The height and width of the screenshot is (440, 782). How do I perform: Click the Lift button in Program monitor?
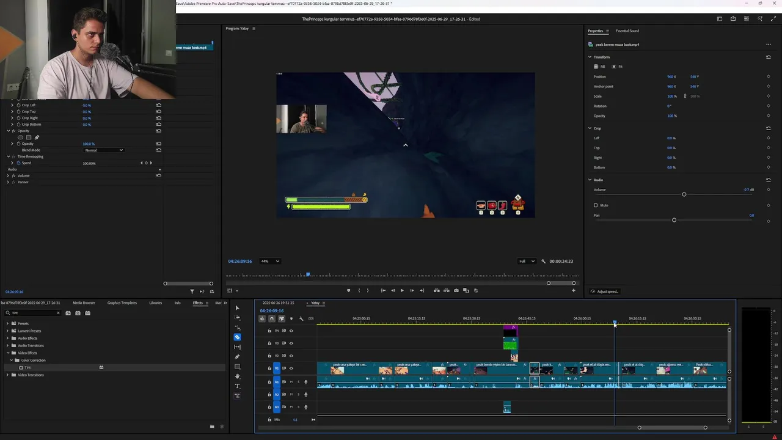[436, 290]
